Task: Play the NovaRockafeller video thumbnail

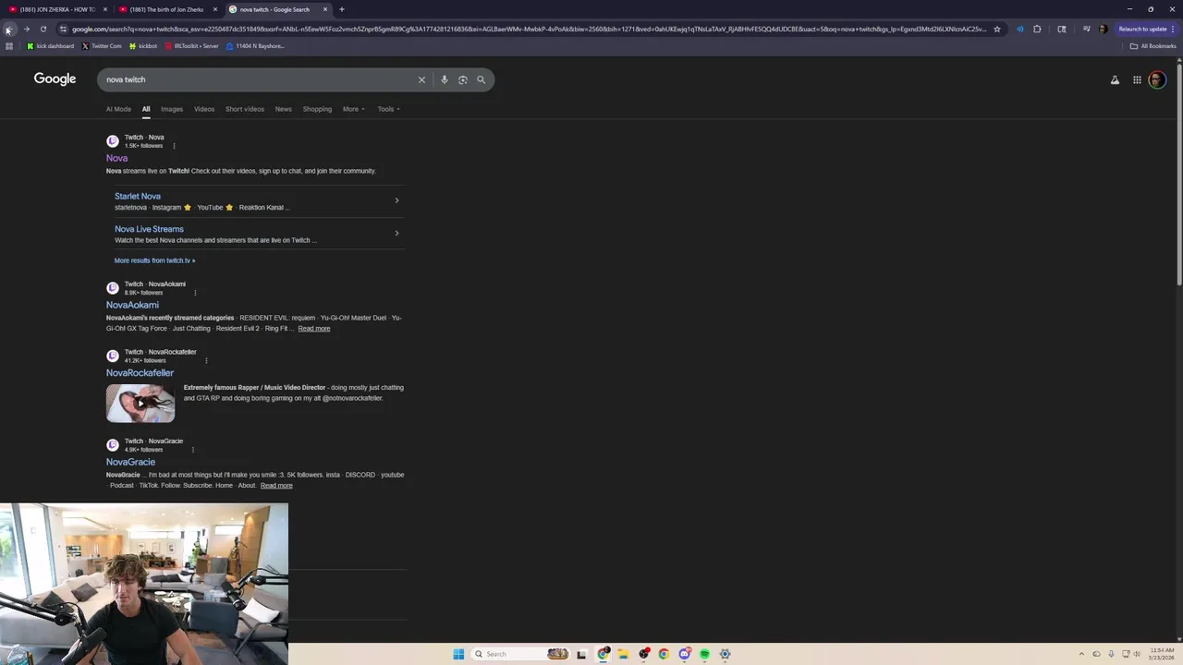Action: point(140,403)
